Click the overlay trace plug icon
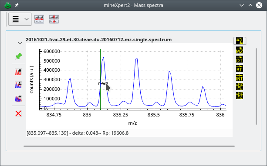Image resolution: width=267 pixels, height=166 pixels. (x=18, y=72)
